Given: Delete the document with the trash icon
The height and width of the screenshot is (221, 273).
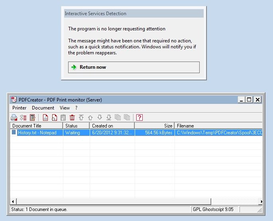Looking at the screenshot, I should (72, 117).
